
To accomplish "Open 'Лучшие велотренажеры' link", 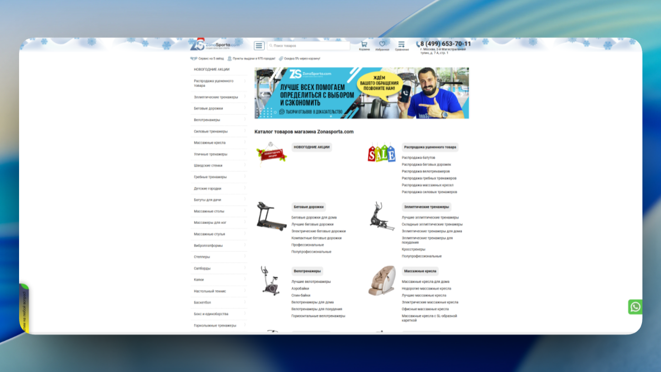I will pyautogui.click(x=311, y=282).
